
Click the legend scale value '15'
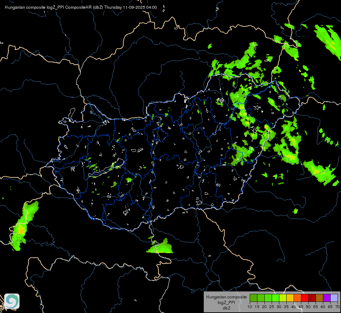pos(257,307)
